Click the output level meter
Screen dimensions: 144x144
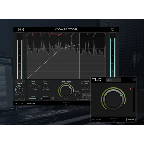click(113, 55)
